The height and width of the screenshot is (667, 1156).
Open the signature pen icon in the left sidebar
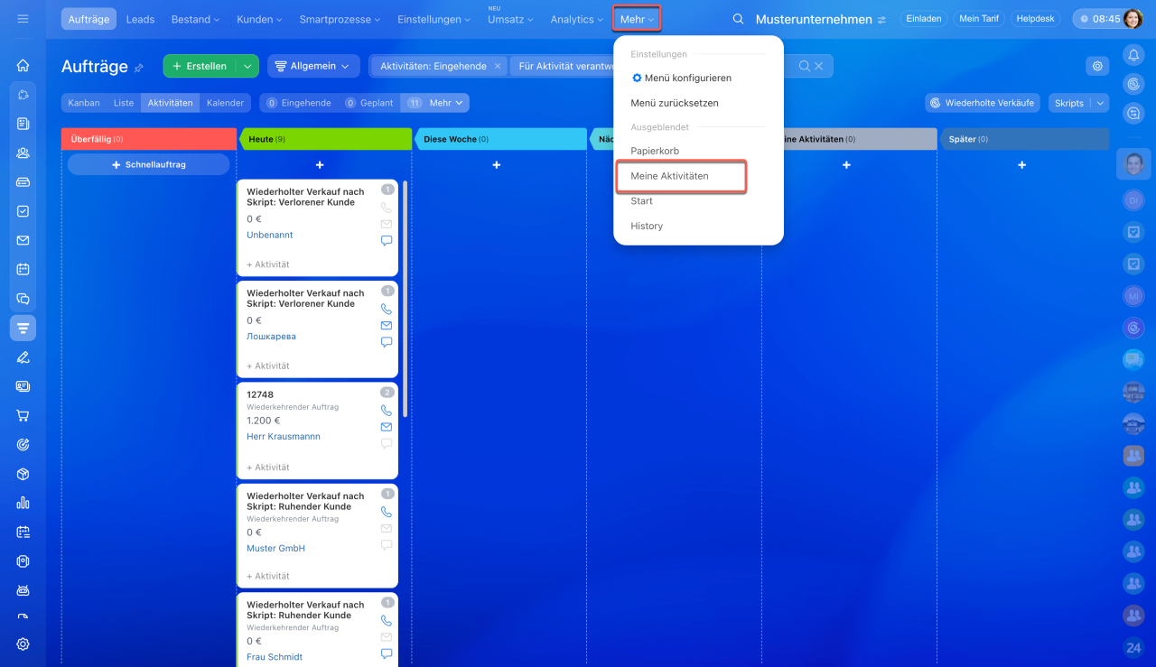(x=23, y=357)
